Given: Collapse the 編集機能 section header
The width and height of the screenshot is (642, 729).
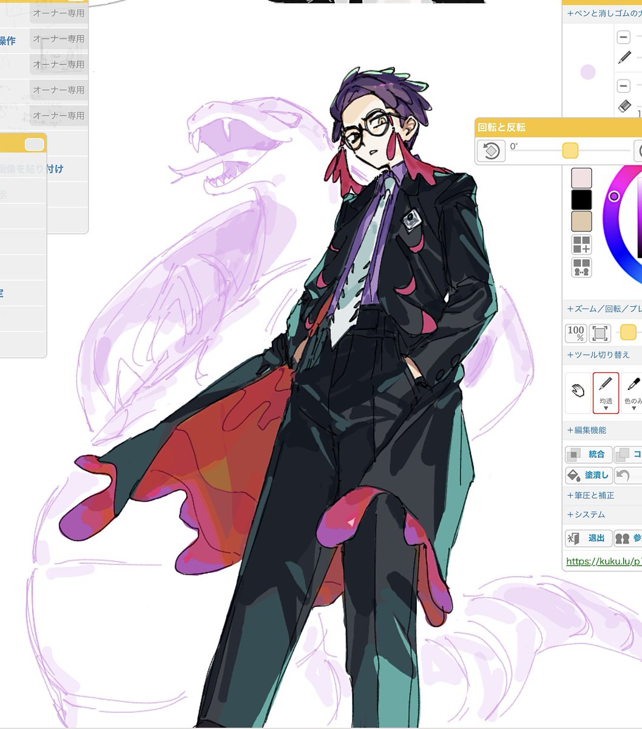Looking at the screenshot, I should (602, 430).
